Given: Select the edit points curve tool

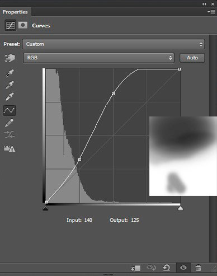Looking at the screenshot, I should tap(10, 110).
